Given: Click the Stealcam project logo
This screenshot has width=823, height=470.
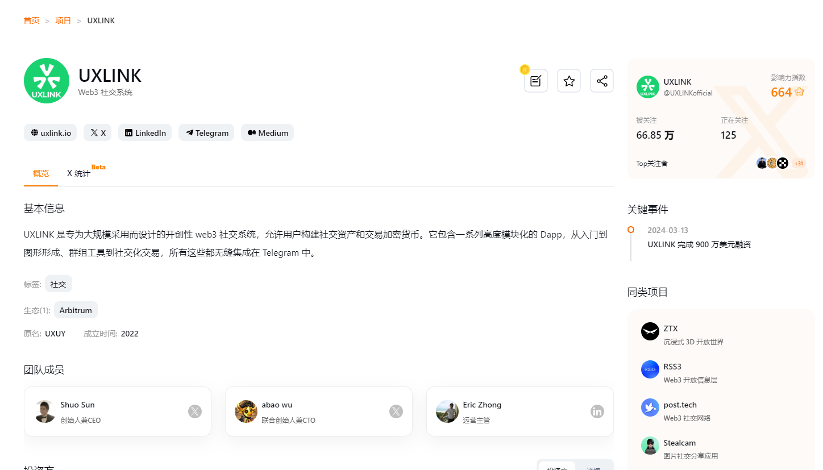Looking at the screenshot, I should click(650, 446).
